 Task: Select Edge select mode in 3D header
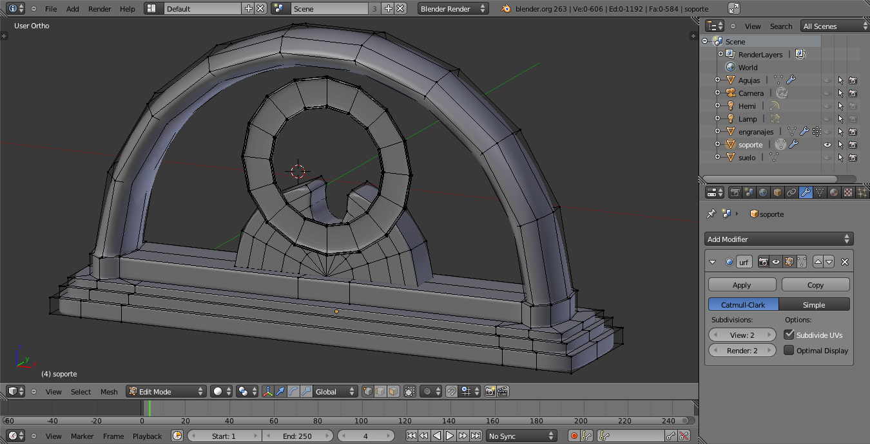pos(380,391)
